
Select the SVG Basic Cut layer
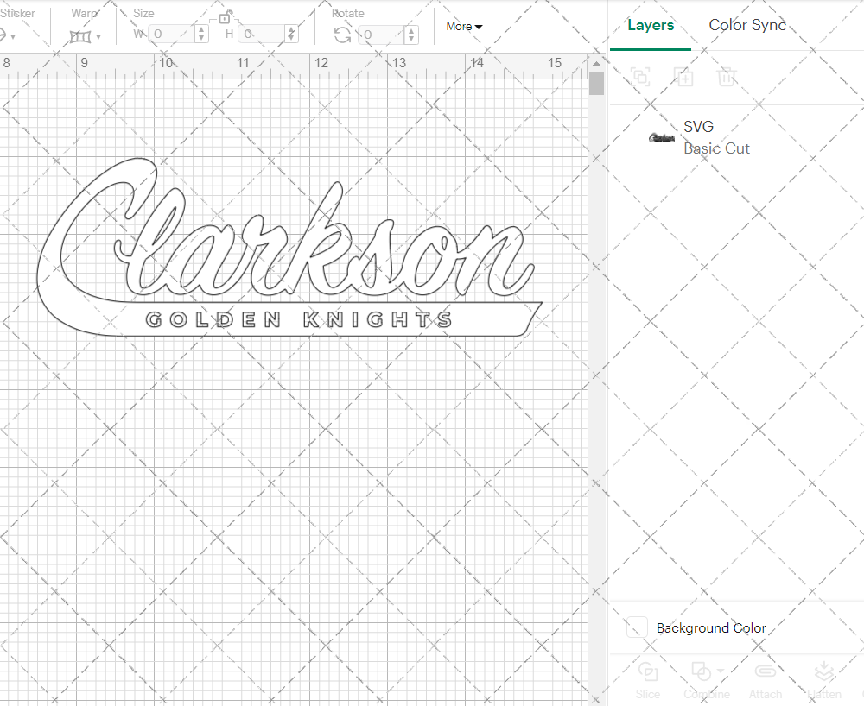[734, 137]
